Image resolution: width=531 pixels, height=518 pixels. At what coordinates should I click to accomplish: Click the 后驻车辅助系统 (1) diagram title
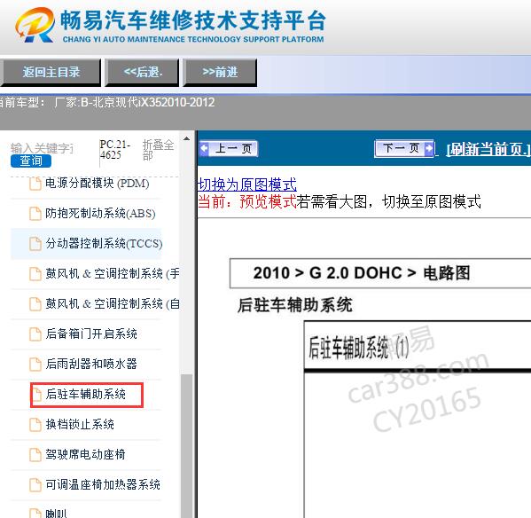tap(359, 347)
